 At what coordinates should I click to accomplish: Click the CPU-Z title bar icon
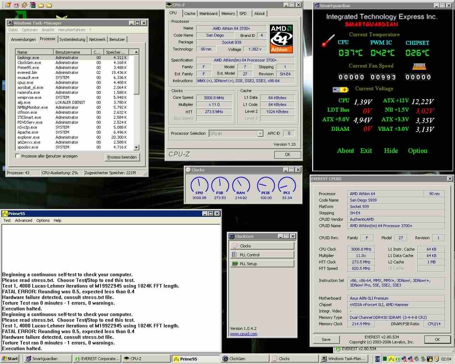pyautogui.click(x=169, y=5)
